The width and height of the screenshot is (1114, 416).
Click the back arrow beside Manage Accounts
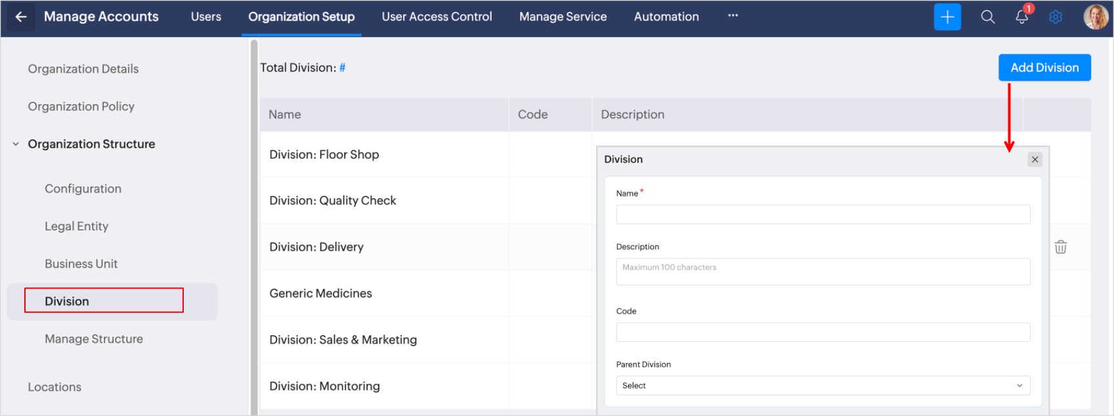pos(21,17)
